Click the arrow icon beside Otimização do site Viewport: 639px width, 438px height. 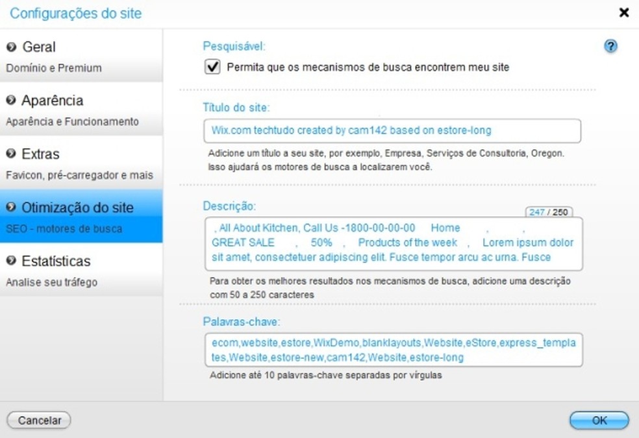(x=13, y=207)
